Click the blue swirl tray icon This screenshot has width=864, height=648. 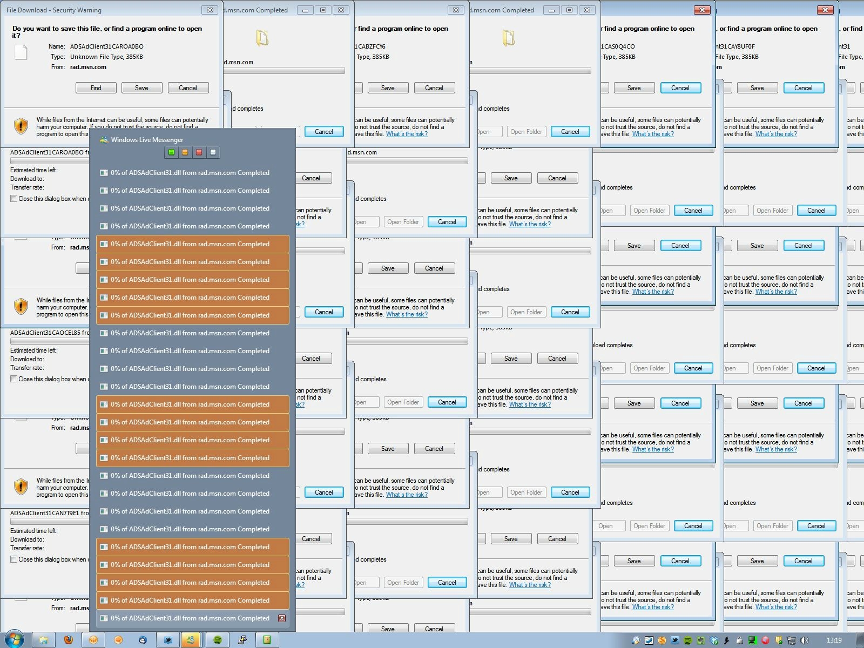click(x=649, y=640)
